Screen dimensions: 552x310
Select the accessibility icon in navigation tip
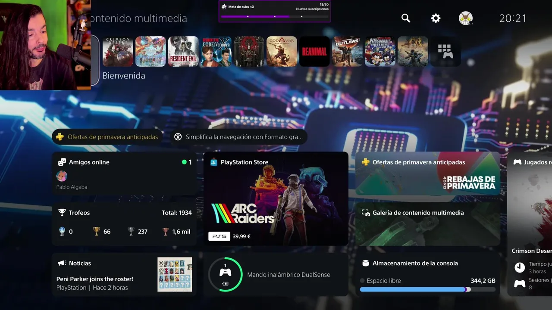(x=178, y=137)
